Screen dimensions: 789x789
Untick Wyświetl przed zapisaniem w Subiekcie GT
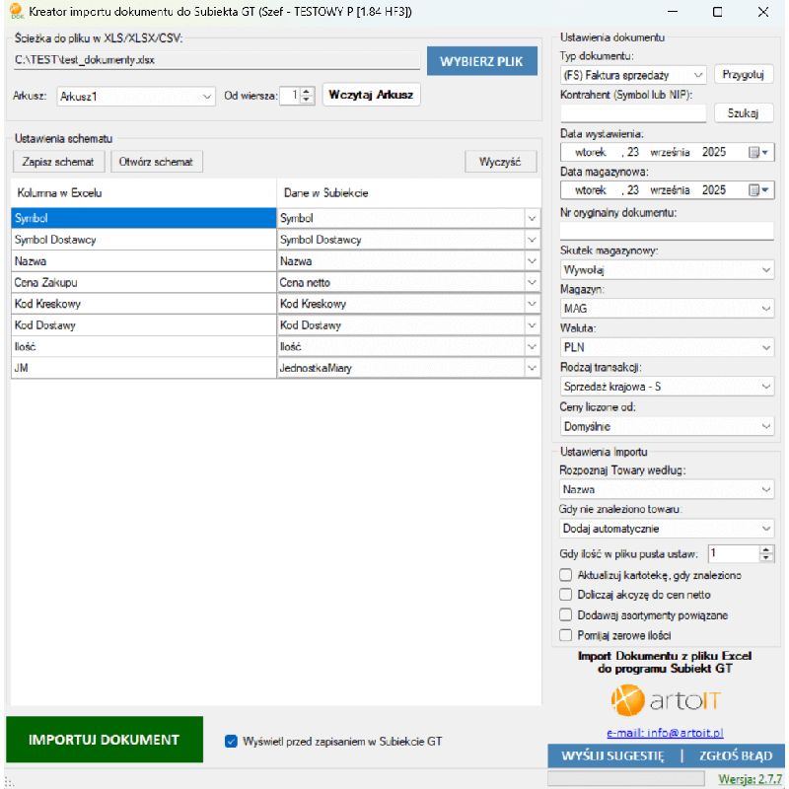click(x=232, y=741)
